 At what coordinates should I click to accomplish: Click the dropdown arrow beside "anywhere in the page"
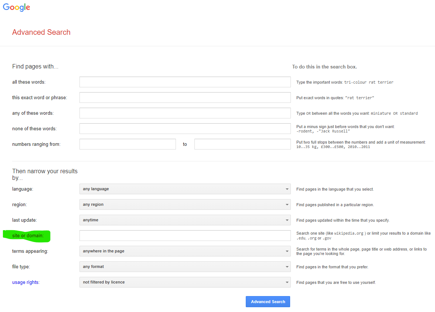(287, 251)
